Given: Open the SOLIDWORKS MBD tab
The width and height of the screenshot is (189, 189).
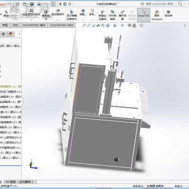Looking at the screenshot, I should (x=61, y=25).
